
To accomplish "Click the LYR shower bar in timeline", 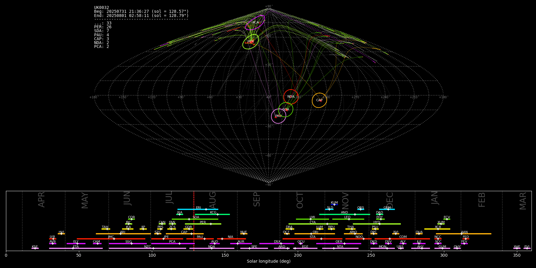I will (53, 239).
